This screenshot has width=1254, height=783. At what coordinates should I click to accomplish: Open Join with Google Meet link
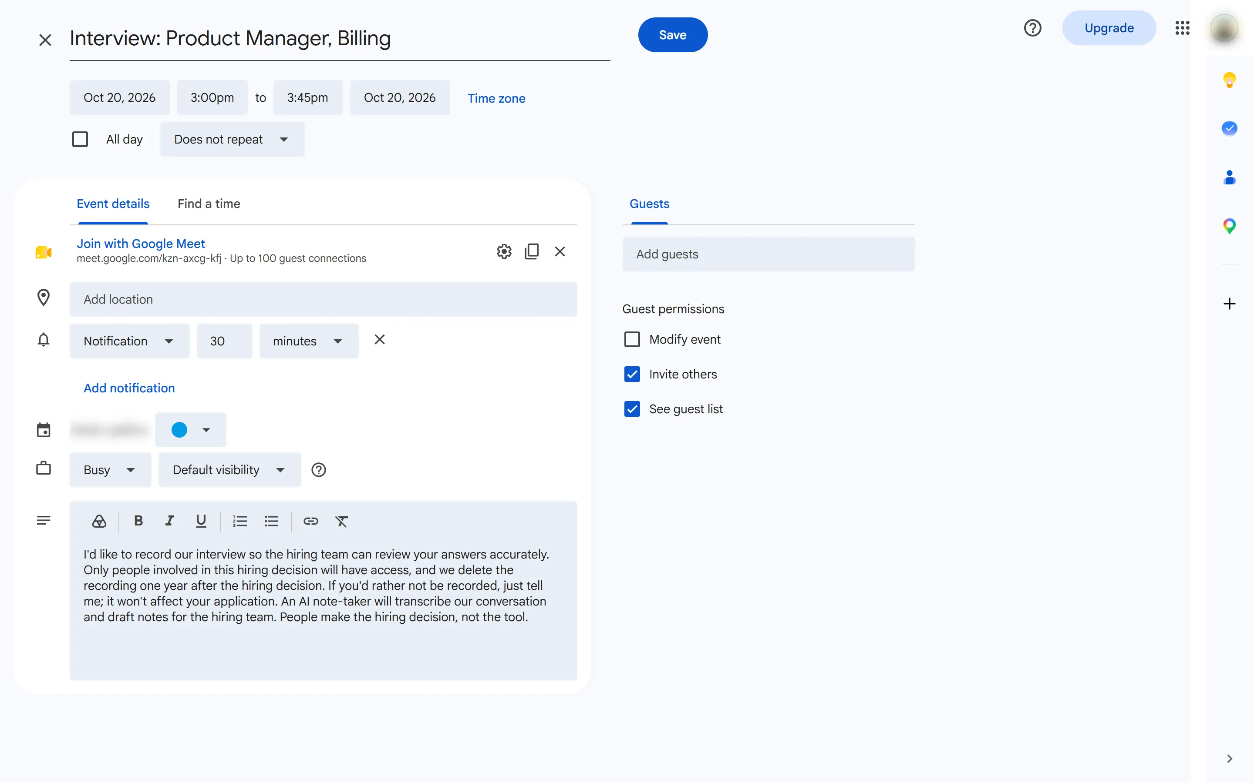pos(141,244)
